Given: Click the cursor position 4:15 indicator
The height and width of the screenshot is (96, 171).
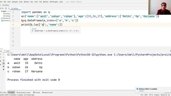Looking at the screenshot, I should tap(142, 95).
